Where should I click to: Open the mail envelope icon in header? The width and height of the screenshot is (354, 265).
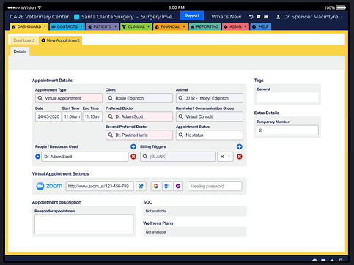(x=266, y=17)
